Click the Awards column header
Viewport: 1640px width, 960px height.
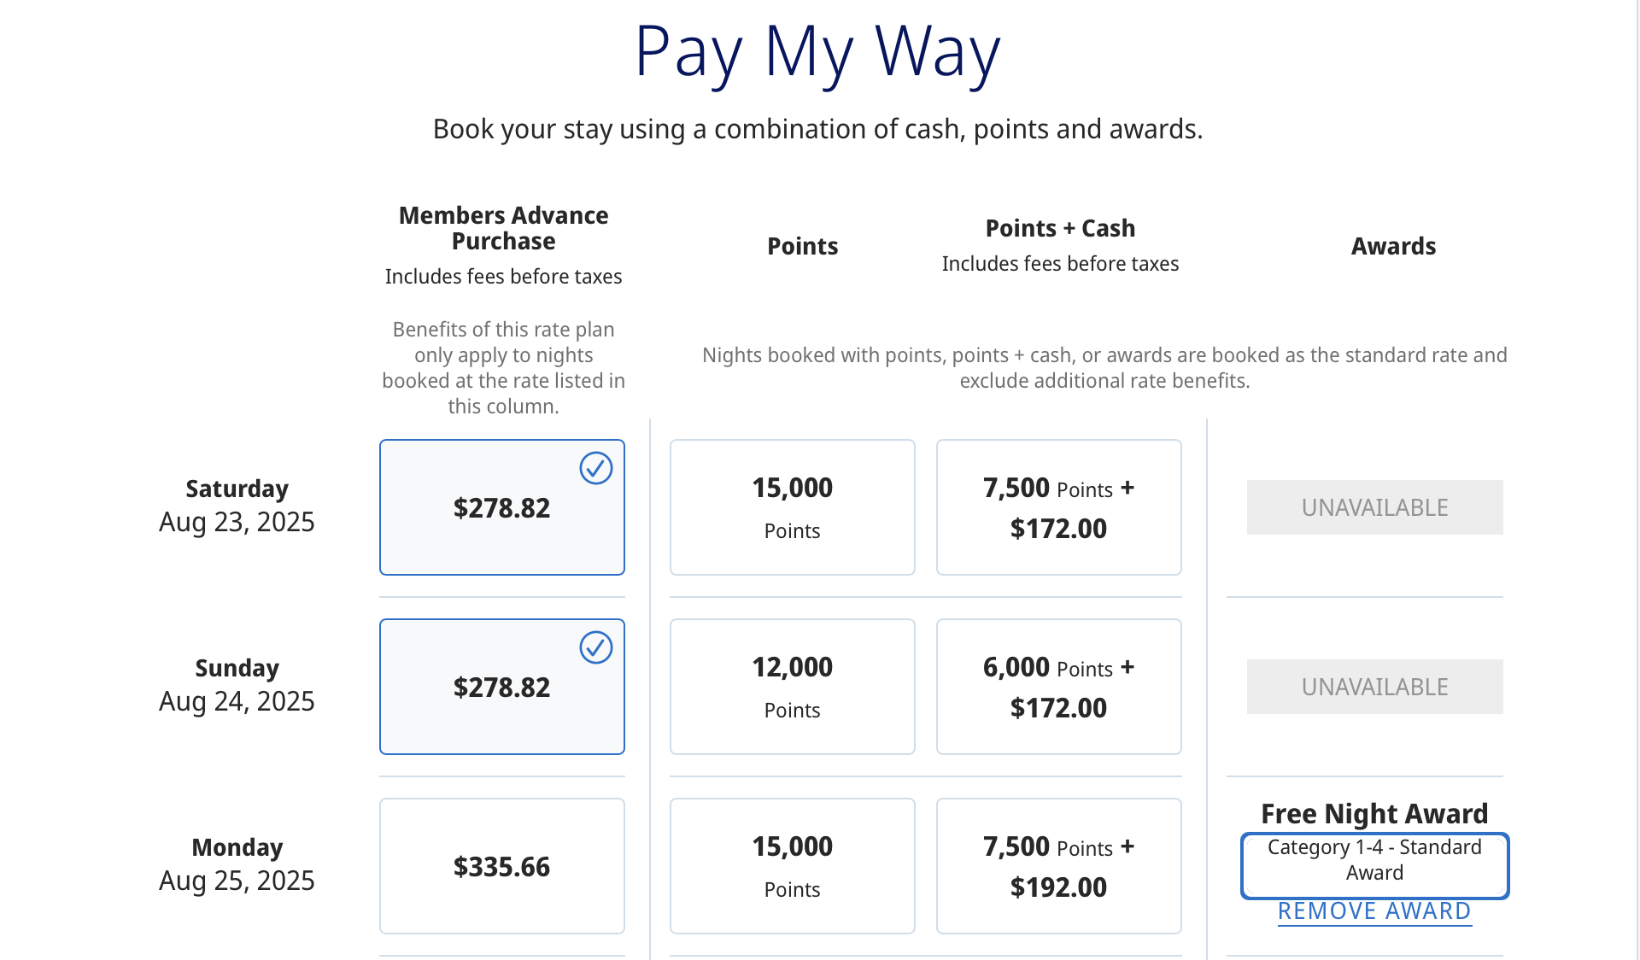click(x=1394, y=246)
